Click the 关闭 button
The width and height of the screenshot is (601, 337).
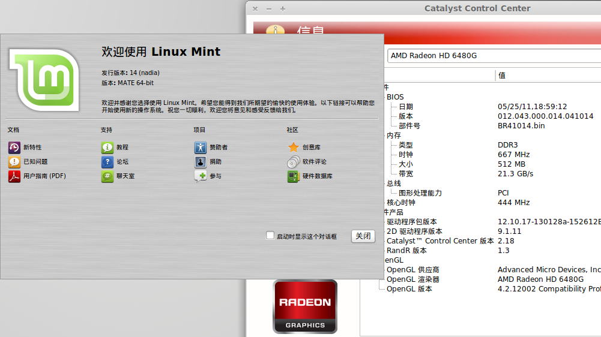tap(363, 236)
